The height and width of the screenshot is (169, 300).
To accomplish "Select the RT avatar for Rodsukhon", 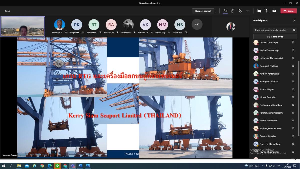I will [94, 25].
